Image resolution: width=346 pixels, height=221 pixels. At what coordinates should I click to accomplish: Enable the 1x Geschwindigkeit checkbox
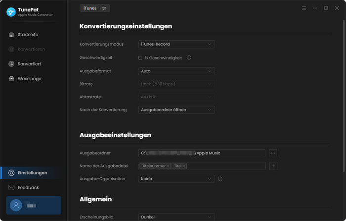click(x=140, y=58)
